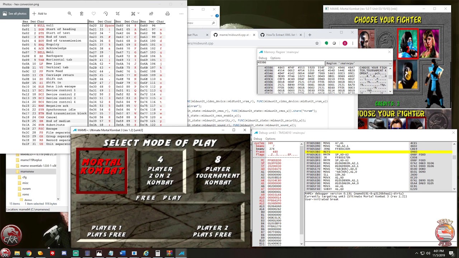The height and width of the screenshot is (258, 459).
Task: Select Mortal Kombat mode in UMK3 window
Action: [x=101, y=171]
